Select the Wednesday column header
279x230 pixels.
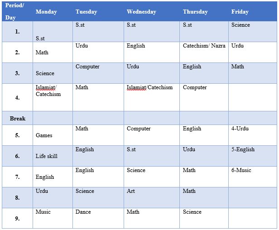(x=152, y=11)
